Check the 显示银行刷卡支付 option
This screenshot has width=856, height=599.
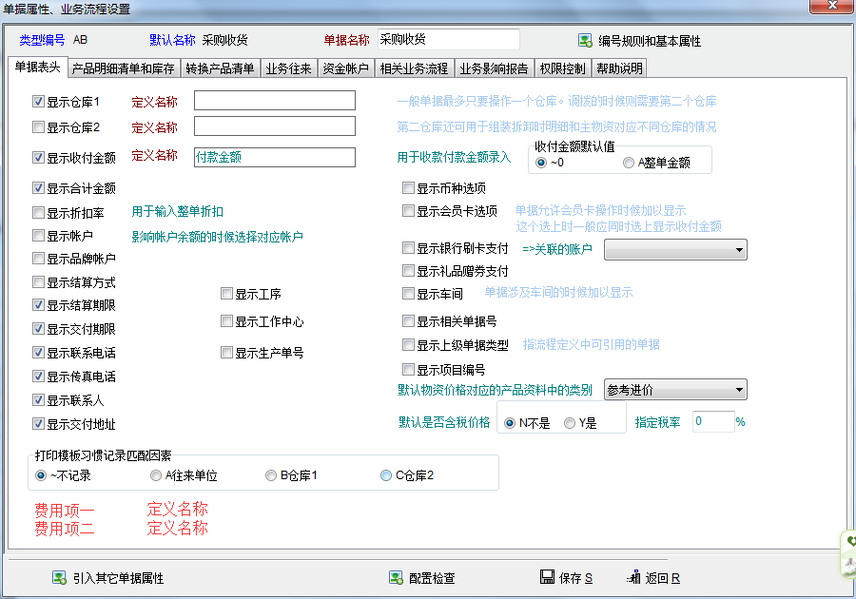tap(408, 249)
